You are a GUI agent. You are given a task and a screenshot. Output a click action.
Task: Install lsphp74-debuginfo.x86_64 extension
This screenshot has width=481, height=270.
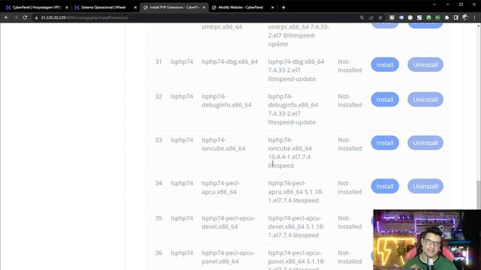[x=385, y=100]
